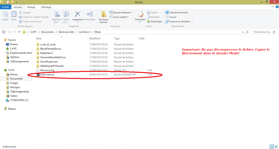Select SkyDrive in the sidebar

point(13,57)
